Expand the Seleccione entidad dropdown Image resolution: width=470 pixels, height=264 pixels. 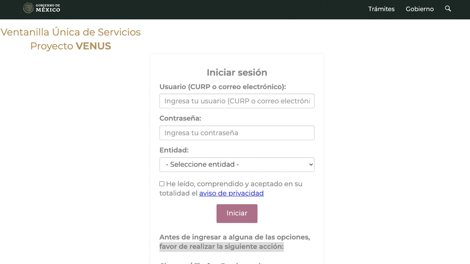[x=237, y=165]
